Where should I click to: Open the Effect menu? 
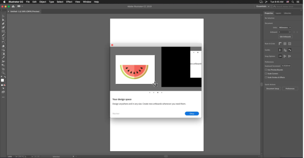[x=69, y=2]
